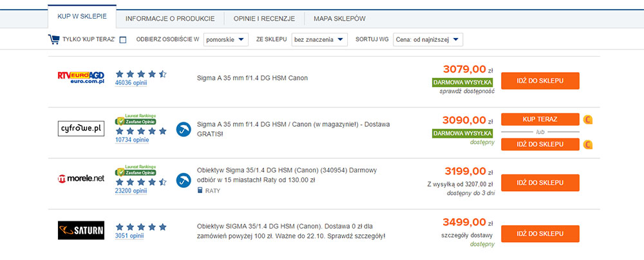Click the blue umbrella icon in the morele.net row
644x260 pixels.
(184, 180)
